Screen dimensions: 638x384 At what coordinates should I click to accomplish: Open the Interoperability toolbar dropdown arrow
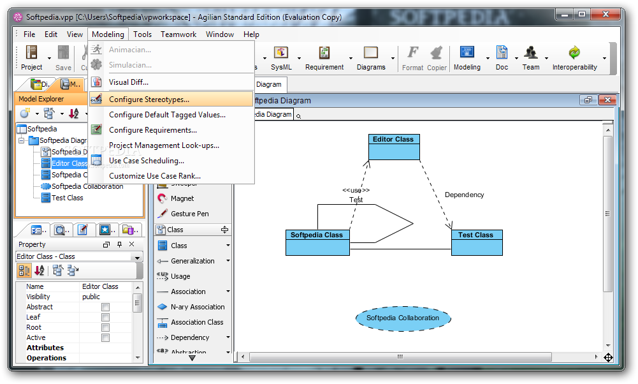(x=604, y=58)
